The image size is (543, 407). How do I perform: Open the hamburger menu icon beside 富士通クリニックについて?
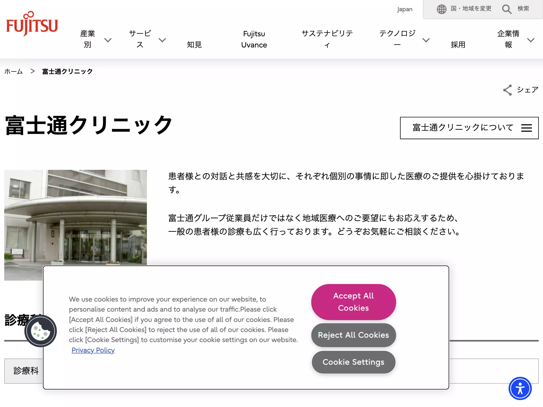526,128
